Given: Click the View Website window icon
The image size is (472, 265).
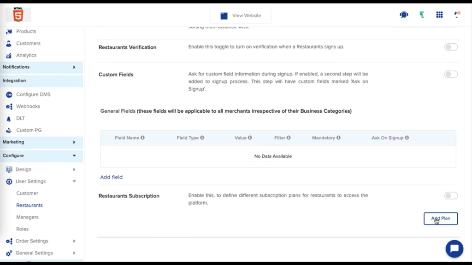Looking at the screenshot, I should tap(224, 16).
